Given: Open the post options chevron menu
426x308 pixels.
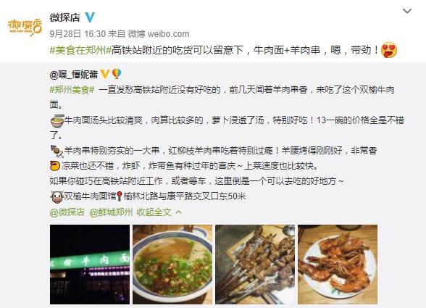Looking at the screenshot, I should (x=406, y=11).
